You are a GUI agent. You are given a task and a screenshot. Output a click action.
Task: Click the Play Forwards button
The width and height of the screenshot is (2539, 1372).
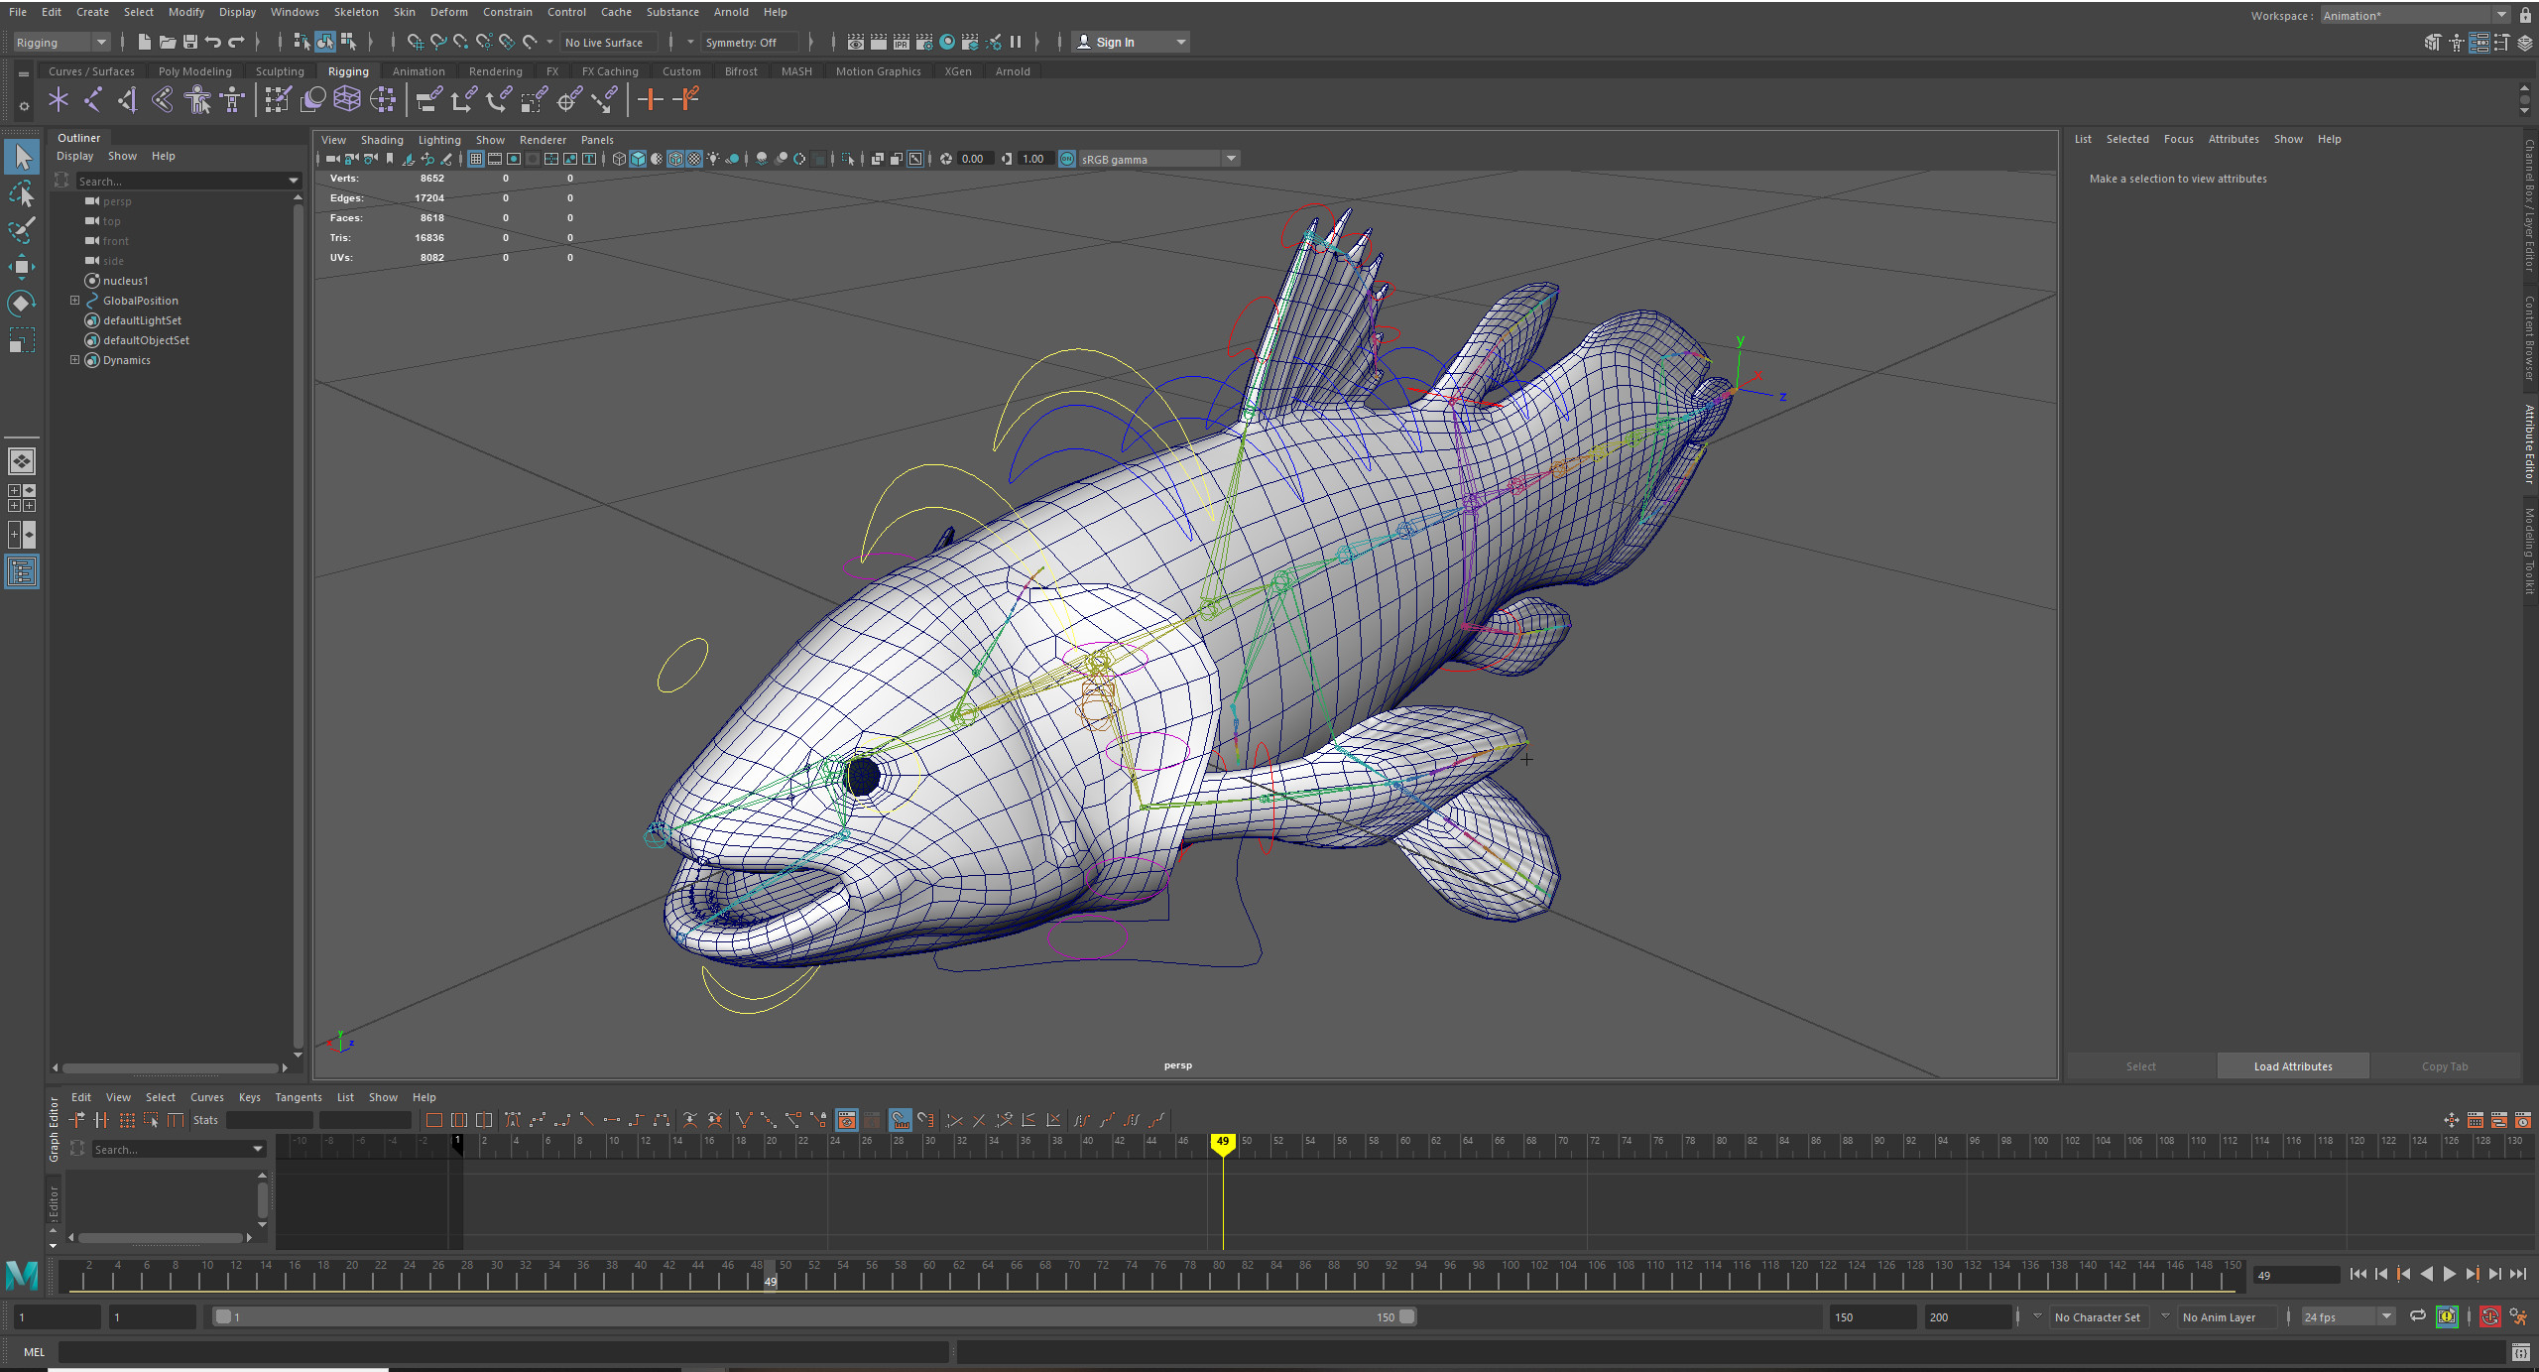[2449, 1275]
